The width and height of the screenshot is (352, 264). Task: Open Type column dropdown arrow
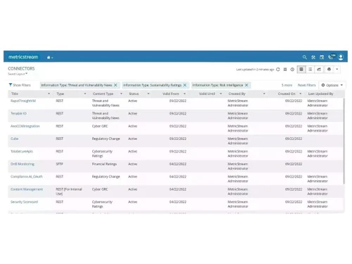[x=85, y=94]
